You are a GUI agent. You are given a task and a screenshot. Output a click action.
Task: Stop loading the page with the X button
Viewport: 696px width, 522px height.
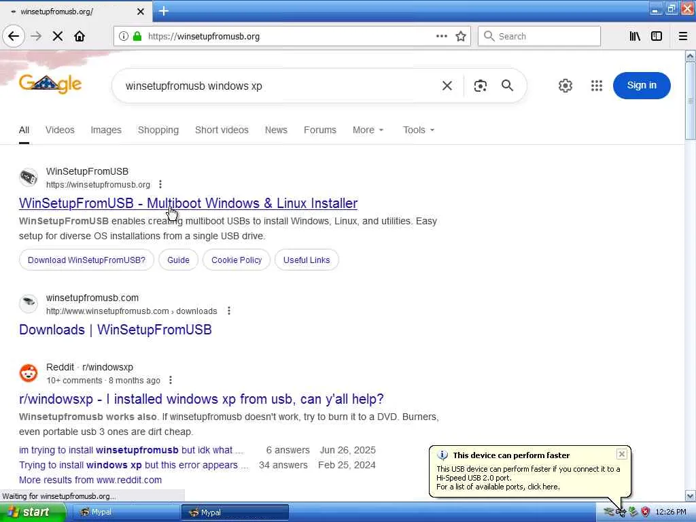pos(58,37)
